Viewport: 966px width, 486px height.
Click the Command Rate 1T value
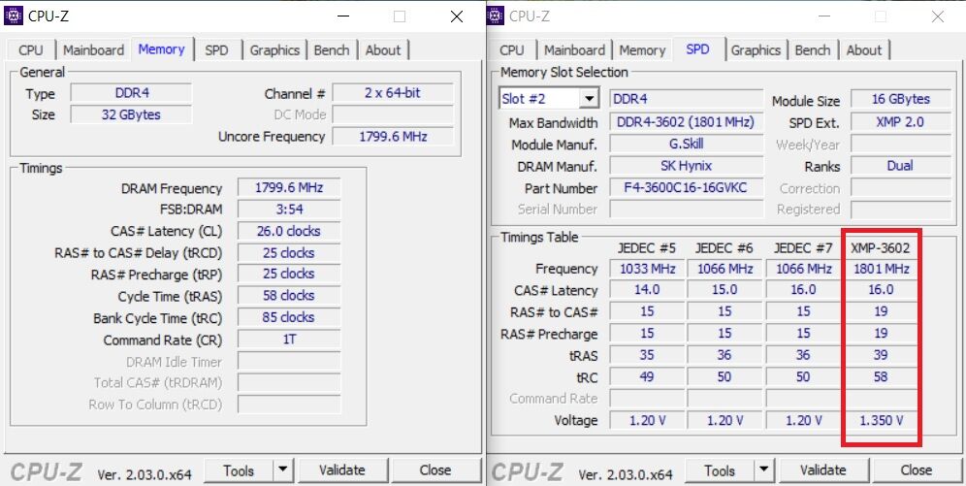tap(289, 340)
